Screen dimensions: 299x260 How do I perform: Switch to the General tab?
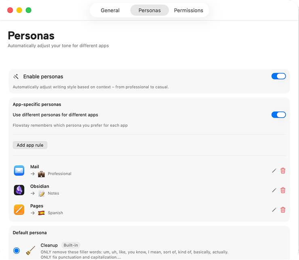[110, 10]
